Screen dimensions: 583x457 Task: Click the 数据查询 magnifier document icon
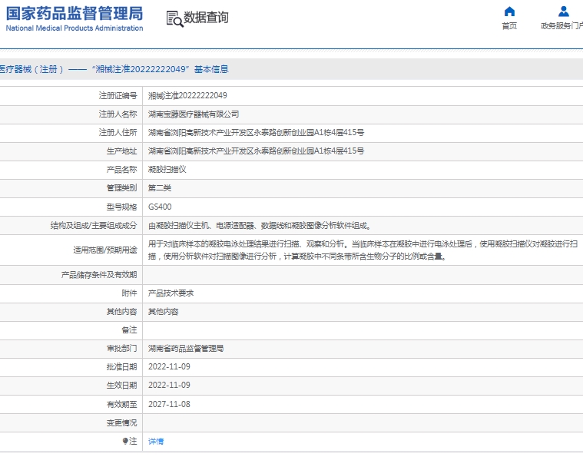[x=174, y=18]
